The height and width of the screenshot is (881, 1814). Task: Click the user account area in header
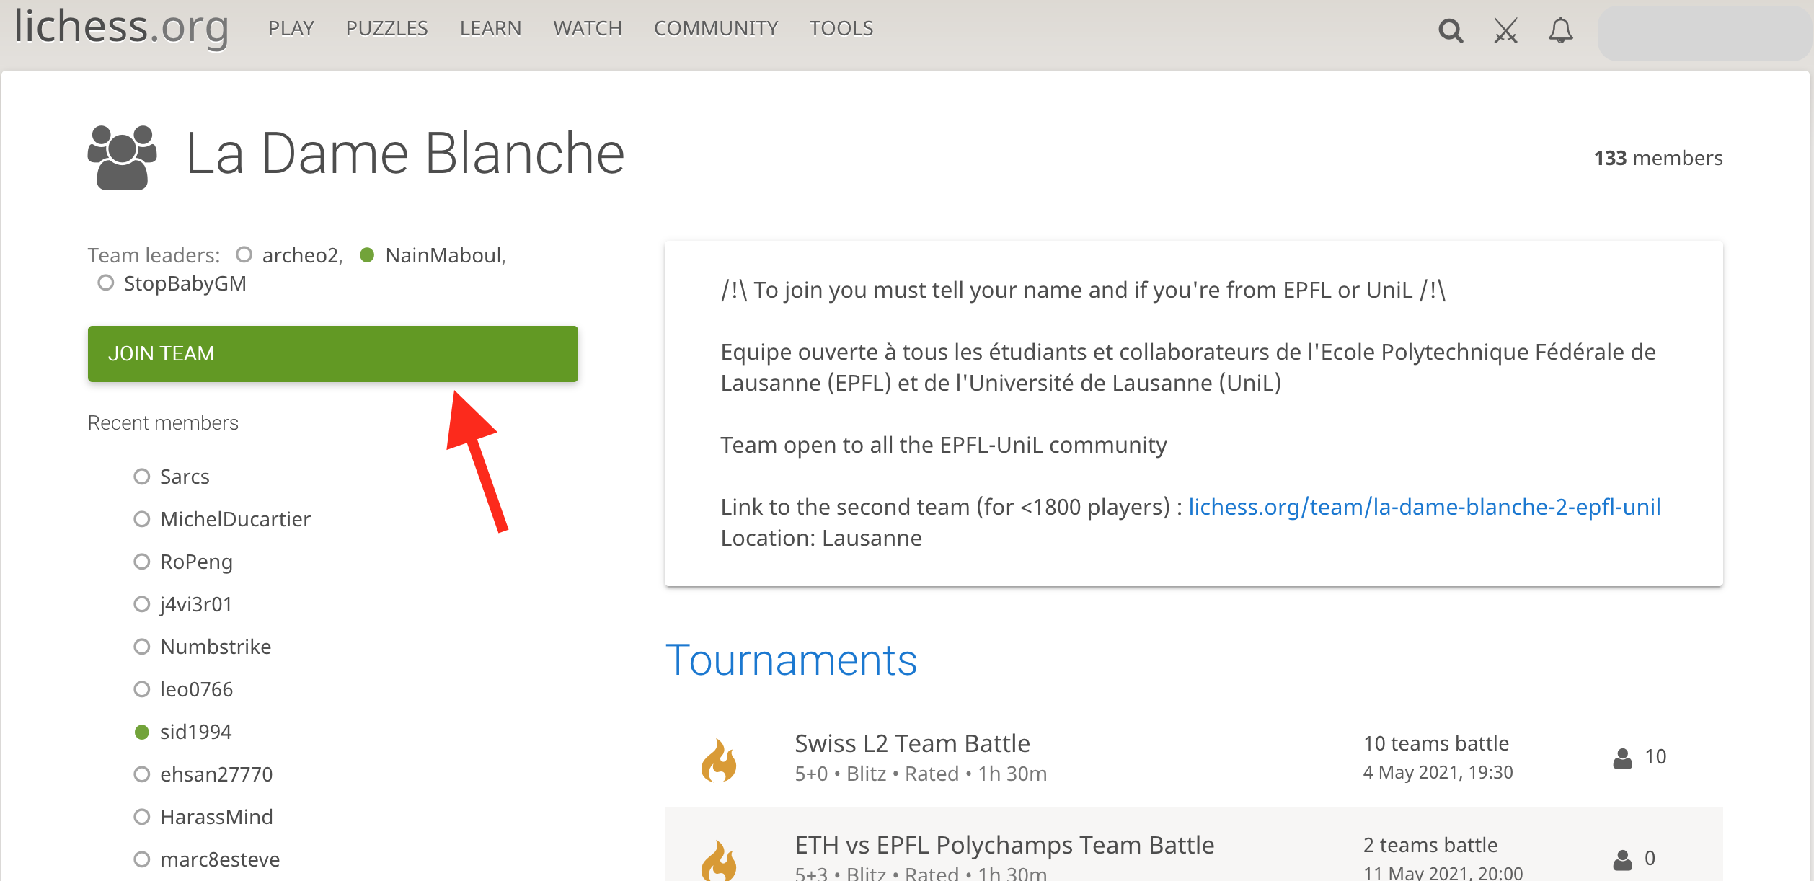tap(1705, 32)
